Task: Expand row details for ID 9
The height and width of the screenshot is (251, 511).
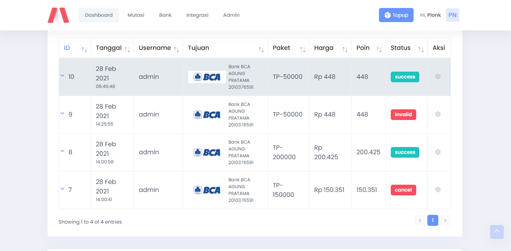Action: pyautogui.click(x=63, y=114)
